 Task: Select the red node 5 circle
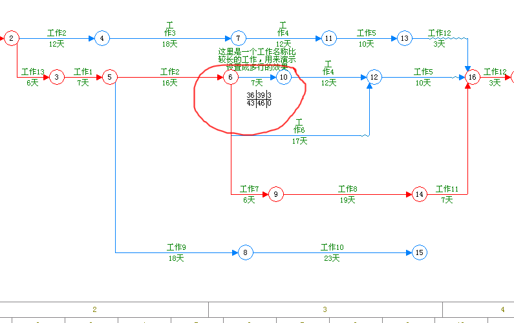point(110,77)
